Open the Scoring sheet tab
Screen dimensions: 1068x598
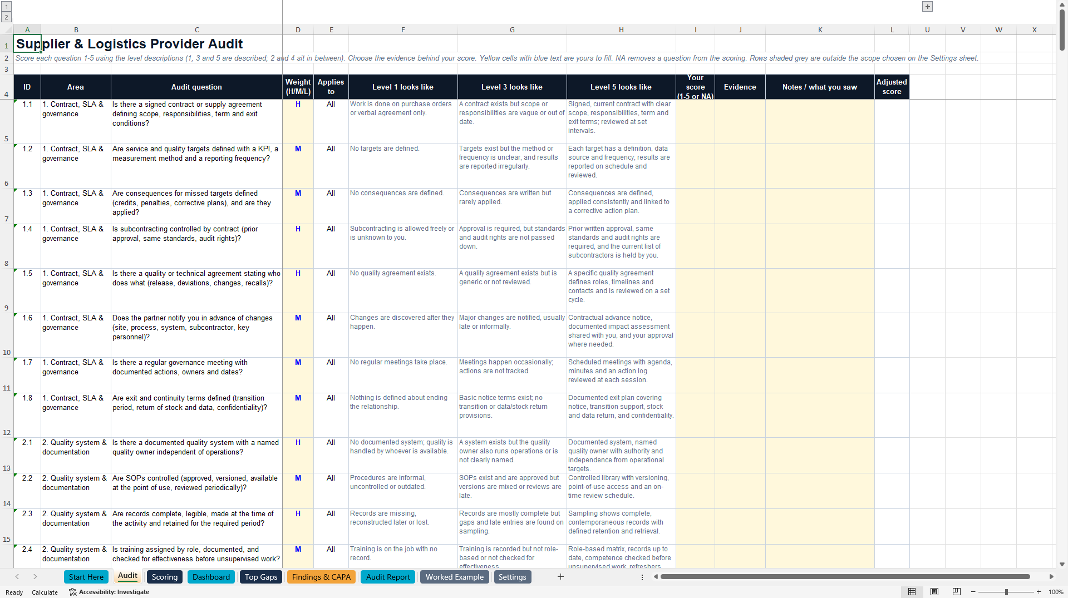pyautogui.click(x=165, y=577)
